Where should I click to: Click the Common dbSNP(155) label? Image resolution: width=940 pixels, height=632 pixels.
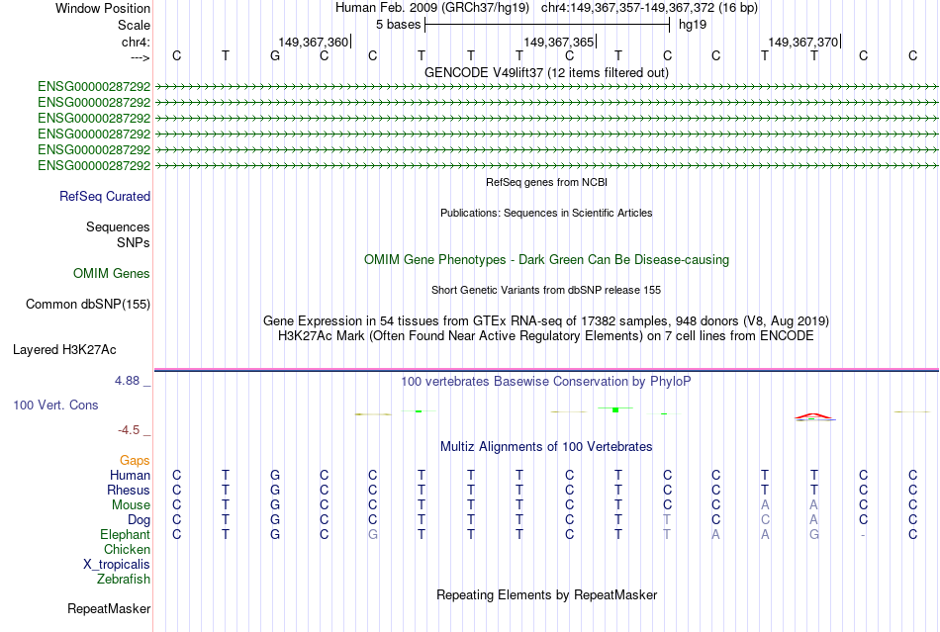point(88,305)
